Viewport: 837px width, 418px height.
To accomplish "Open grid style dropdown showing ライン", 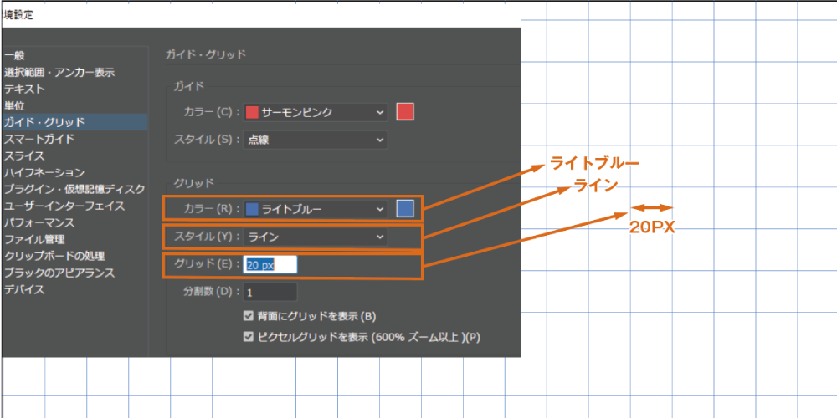I will 315,237.
